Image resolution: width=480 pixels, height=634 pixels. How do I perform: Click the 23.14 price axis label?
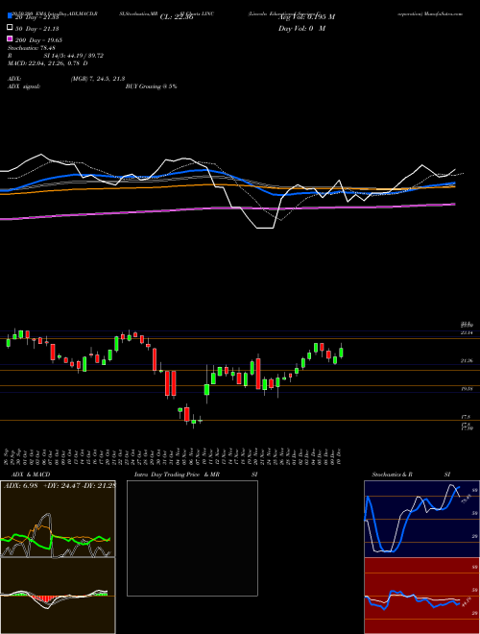pos(467,332)
